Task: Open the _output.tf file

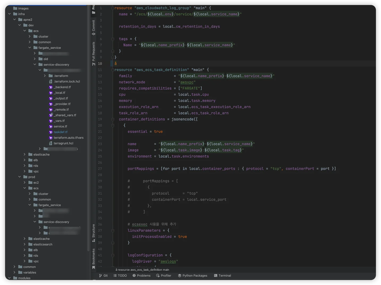Action: pos(61,98)
